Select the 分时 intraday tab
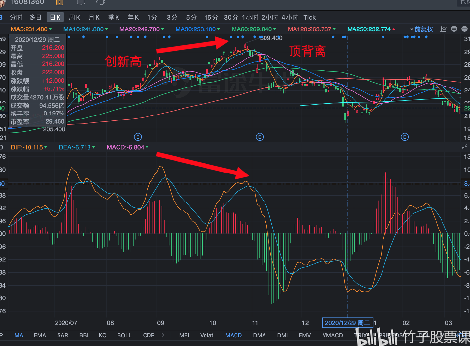 click(16, 17)
